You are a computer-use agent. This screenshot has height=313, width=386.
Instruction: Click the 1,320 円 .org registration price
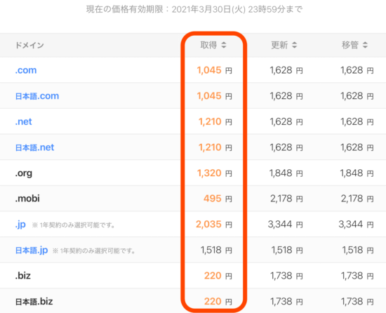pyautogui.click(x=215, y=173)
